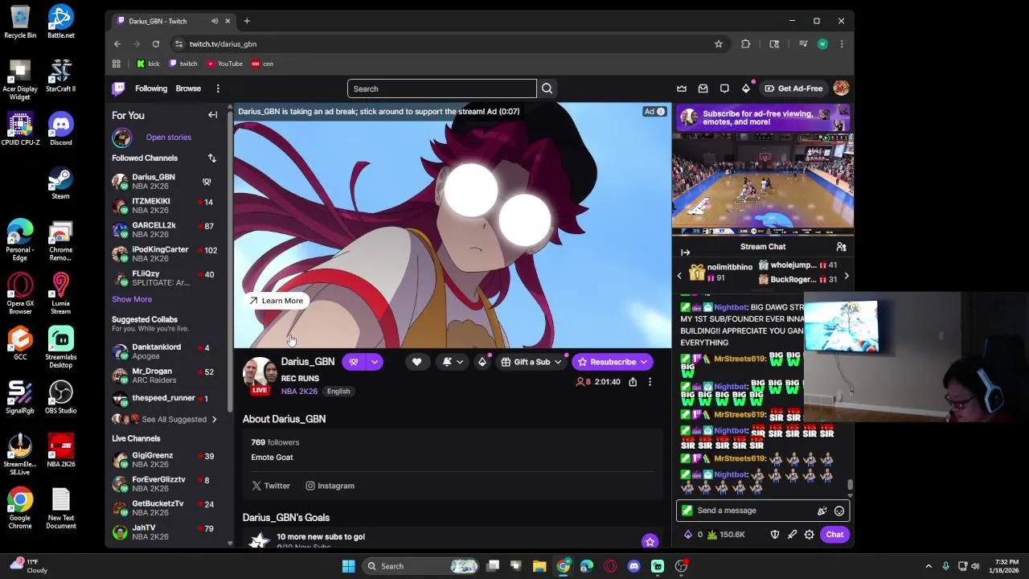Open the NBA 2K26 category link
The height and width of the screenshot is (579, 1029).
(x=299, y=392)
